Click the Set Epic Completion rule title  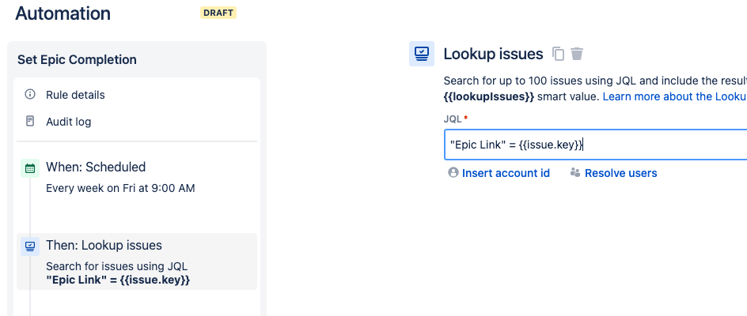78,59
